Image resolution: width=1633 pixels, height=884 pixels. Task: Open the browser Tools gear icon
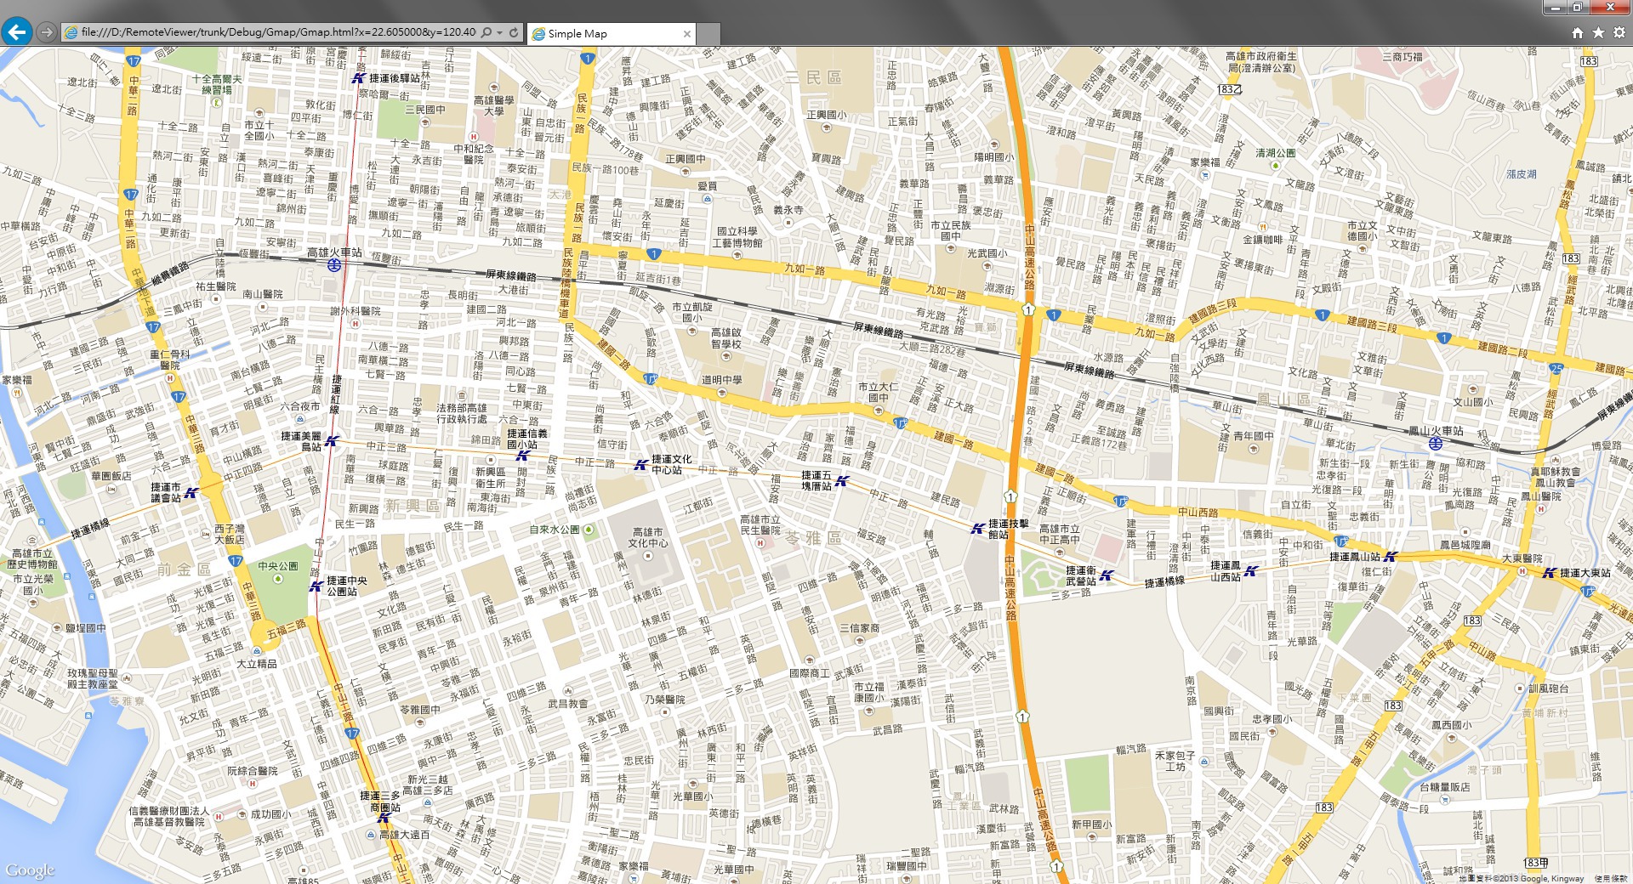click(x=1619, y=32)
